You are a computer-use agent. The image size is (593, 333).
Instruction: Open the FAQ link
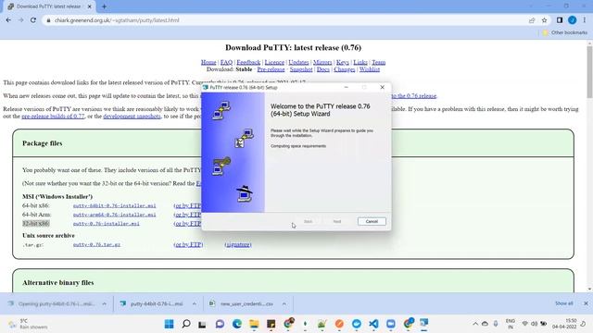[x=226, y=62]
